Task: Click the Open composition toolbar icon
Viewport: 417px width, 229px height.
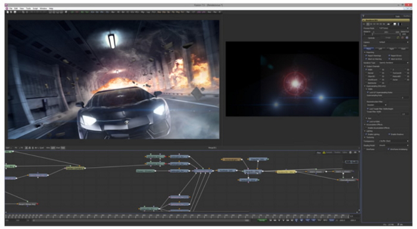Action: click(x=11, y=12)
